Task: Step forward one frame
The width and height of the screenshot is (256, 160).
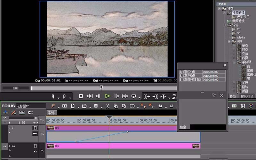Action: [117, 96]
